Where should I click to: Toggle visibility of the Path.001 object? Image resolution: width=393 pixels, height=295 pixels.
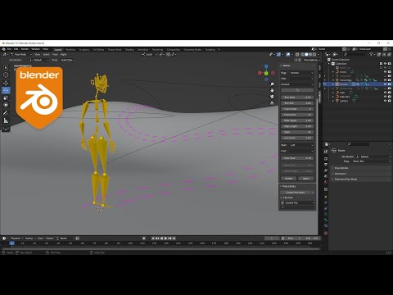pos(385,97)
